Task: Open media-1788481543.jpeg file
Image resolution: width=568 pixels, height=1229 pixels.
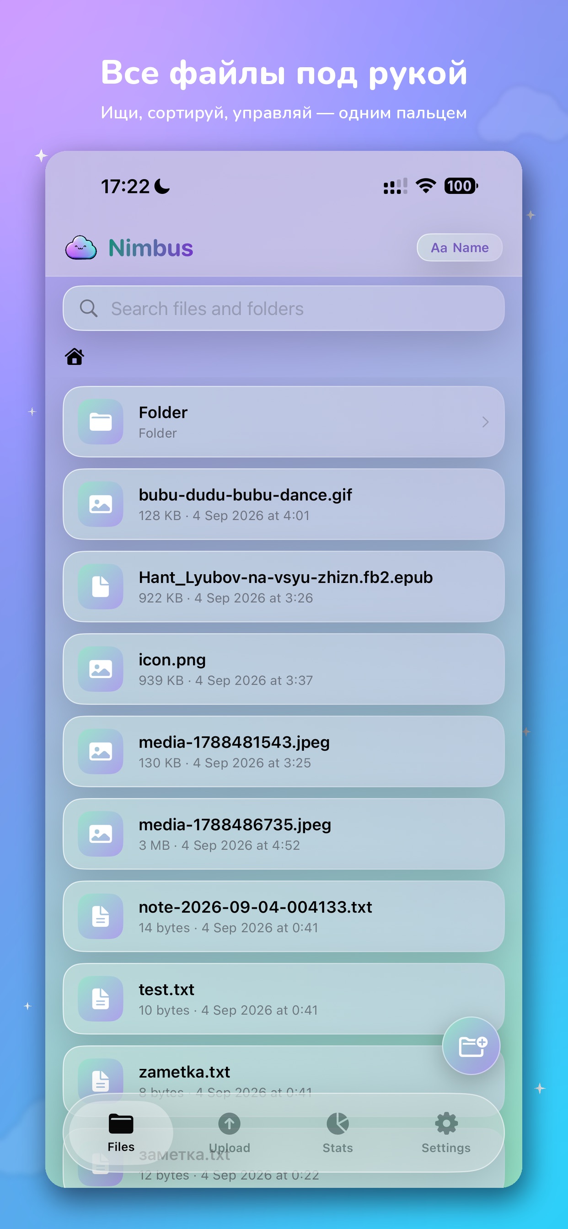Action: 284,751
